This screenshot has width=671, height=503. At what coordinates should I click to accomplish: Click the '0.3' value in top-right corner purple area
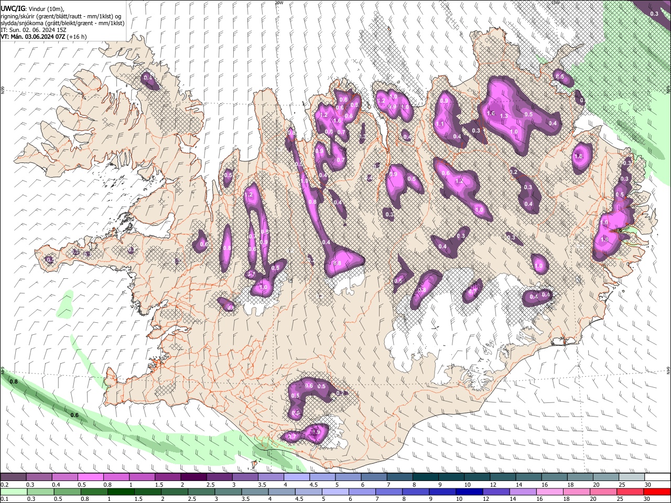click(654, 14)
